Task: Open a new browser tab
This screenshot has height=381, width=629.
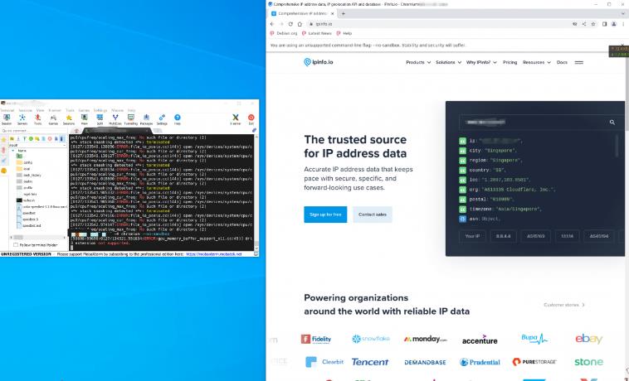Action: 343,13
